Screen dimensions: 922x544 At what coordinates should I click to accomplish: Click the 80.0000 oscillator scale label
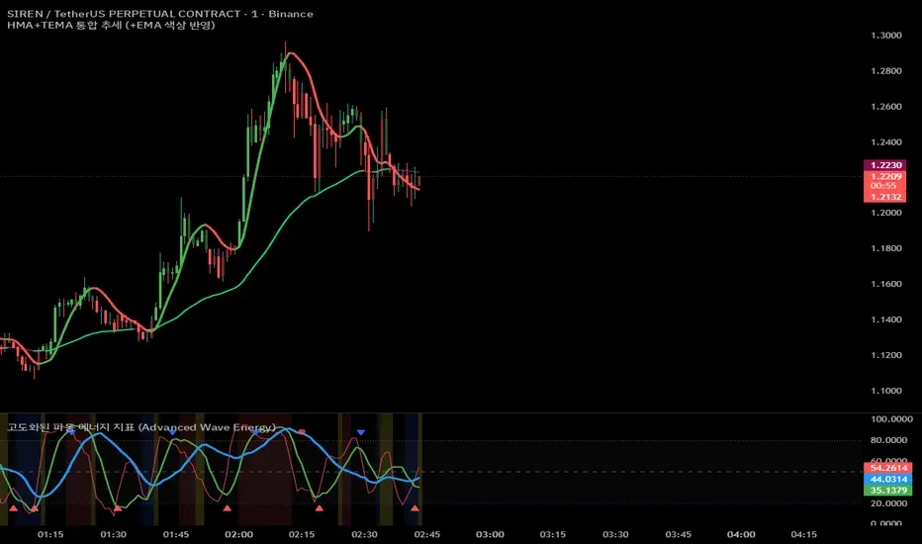click(x=888, y=440)
